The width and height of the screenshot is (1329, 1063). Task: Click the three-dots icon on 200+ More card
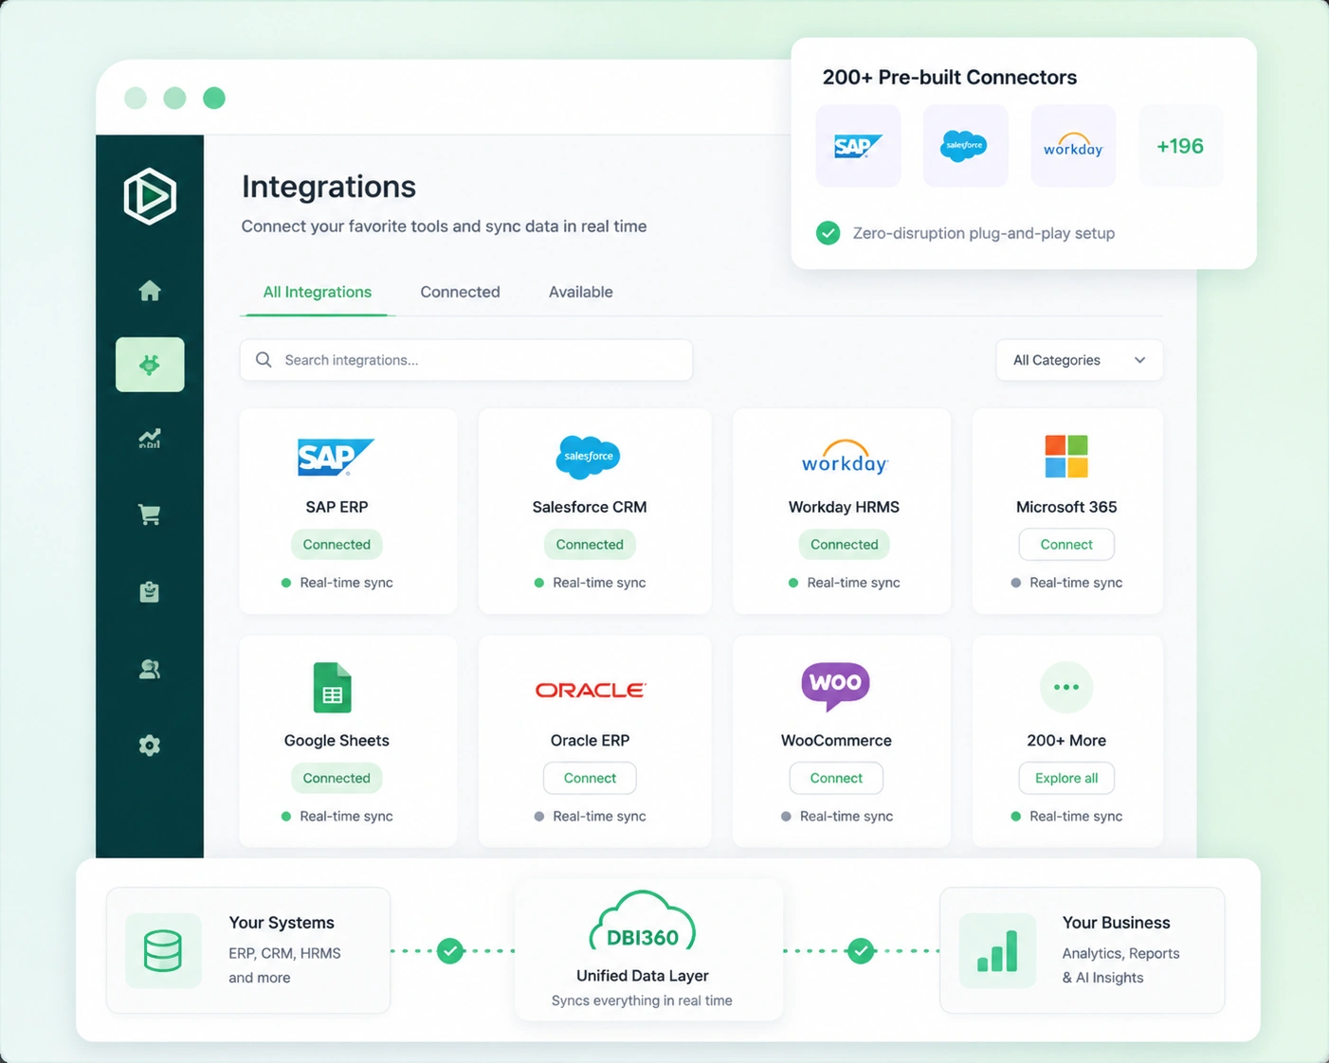point(1066,687)
